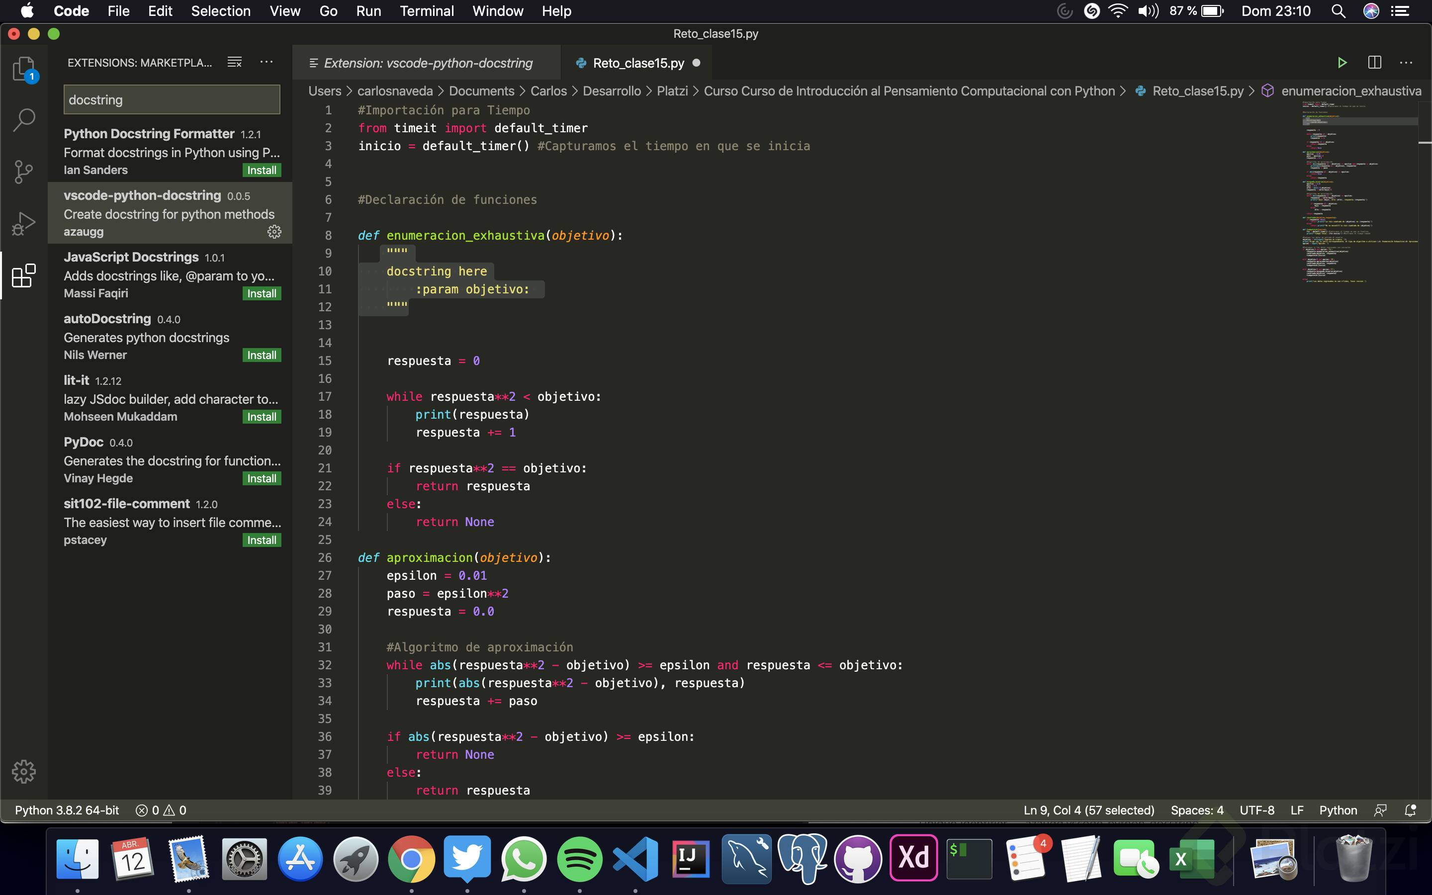
Task: Switch to Extension: vscode-python-docstring tab
Action: pyautogui.click(x=426, y=63)
